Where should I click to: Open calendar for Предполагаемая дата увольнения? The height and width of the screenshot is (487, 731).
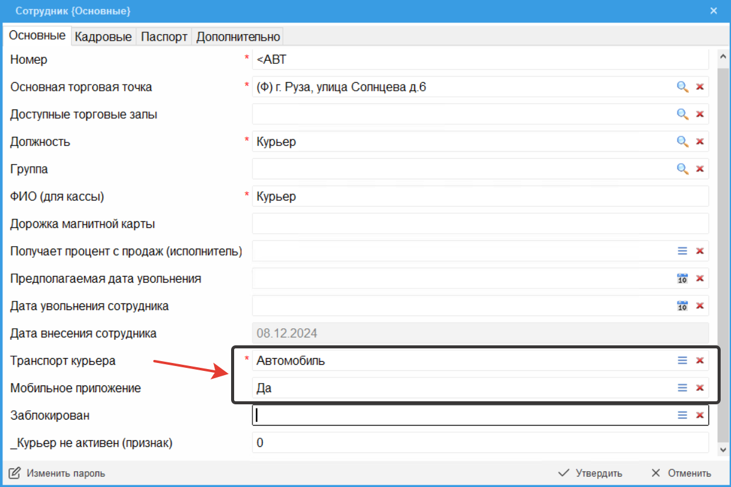click(682, 278)
